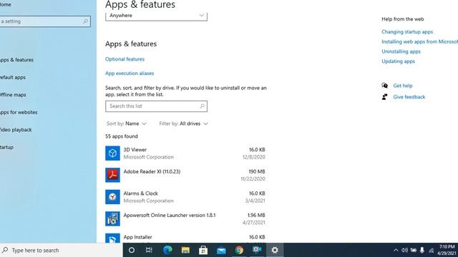Click the Alarms & Clock icon

[112, 197]
